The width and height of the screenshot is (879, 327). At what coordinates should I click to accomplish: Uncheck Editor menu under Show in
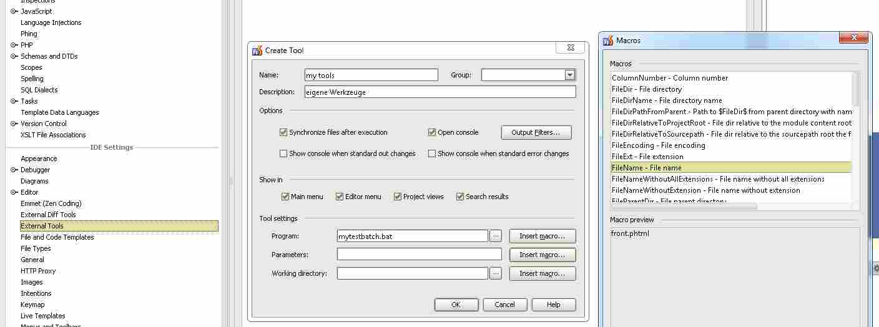point(340,197)
